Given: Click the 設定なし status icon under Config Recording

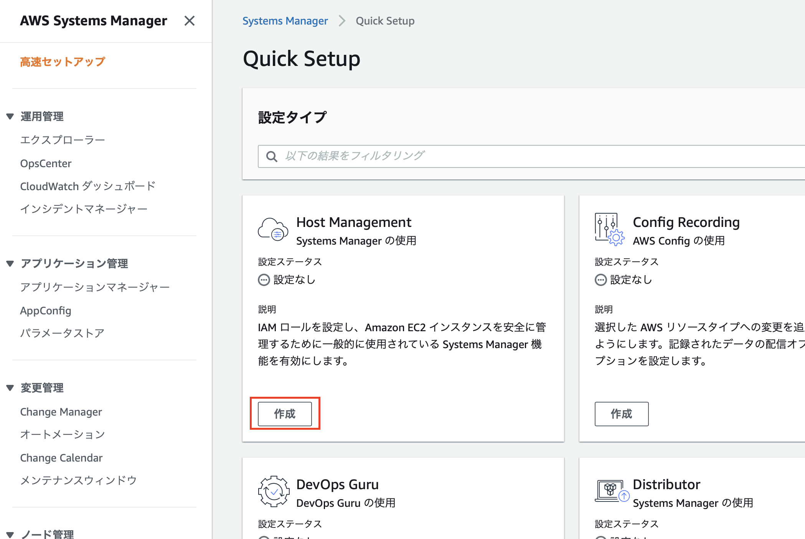Looking at the screenshot, I should pyautogui.click(x=600, y=280).
